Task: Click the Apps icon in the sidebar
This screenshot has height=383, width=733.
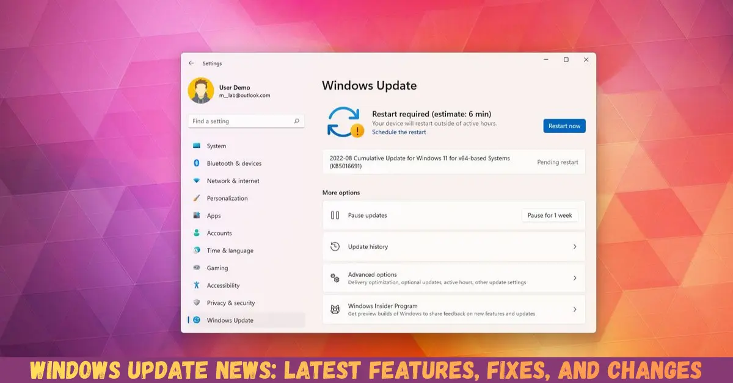Action: [197, 215]
